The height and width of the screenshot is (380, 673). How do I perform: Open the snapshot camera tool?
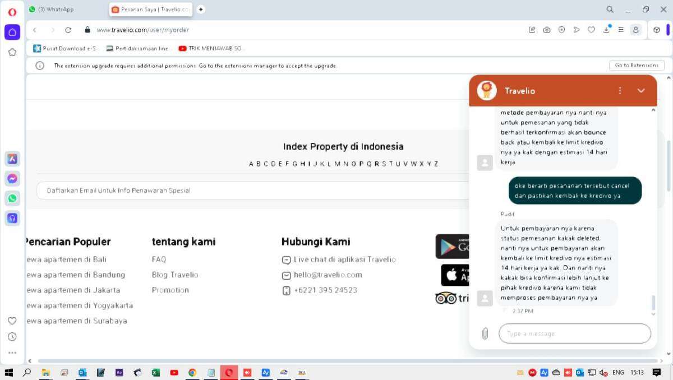547,30
